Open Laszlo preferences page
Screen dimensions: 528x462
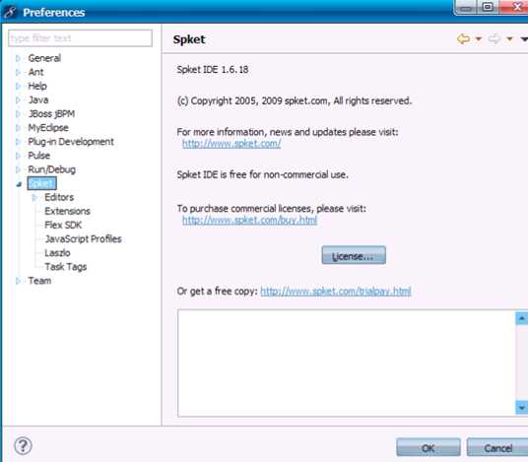(57, 253)
